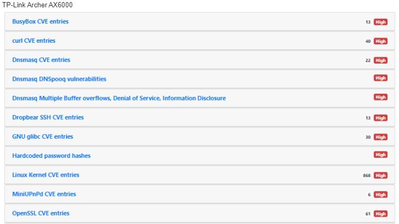Open Dnsmasq CVE entries link
Screen dimensions: 399x224
[x=41, y=60]
